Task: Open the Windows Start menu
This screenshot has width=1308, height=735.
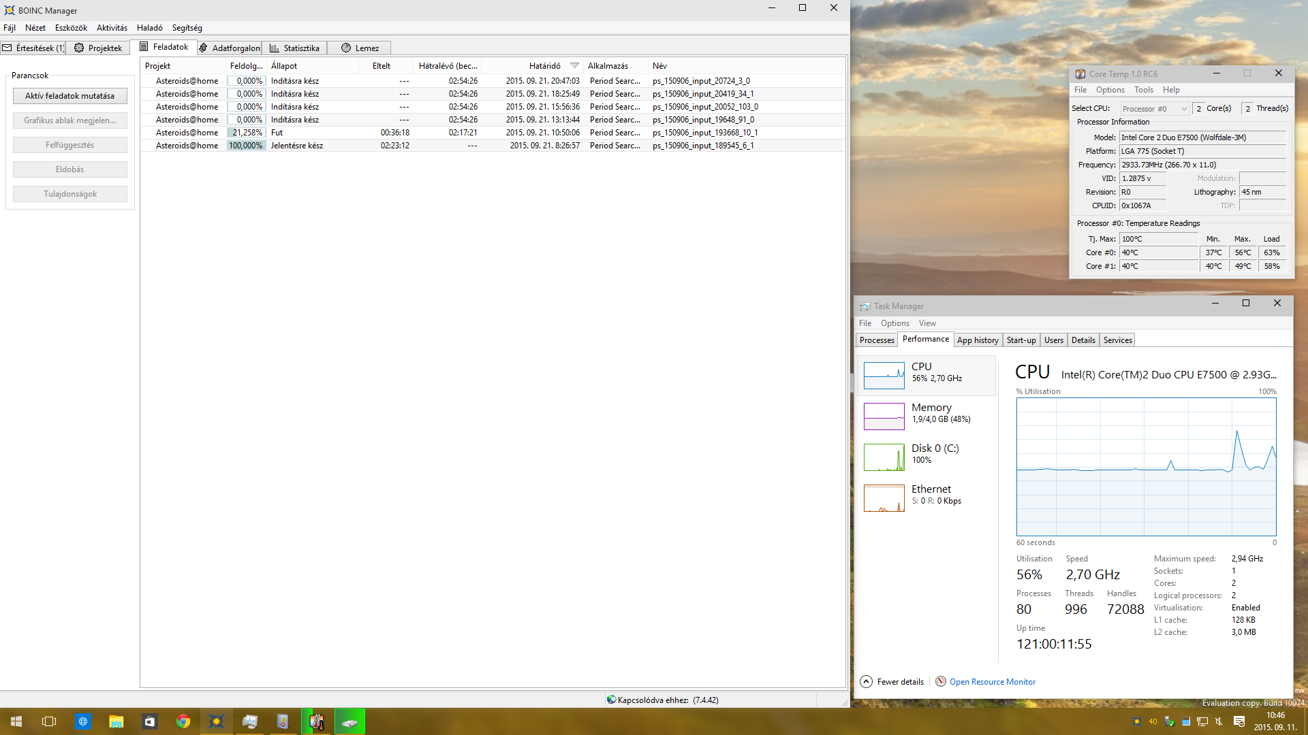Action: pyautogui.click(x=16, y=721)
